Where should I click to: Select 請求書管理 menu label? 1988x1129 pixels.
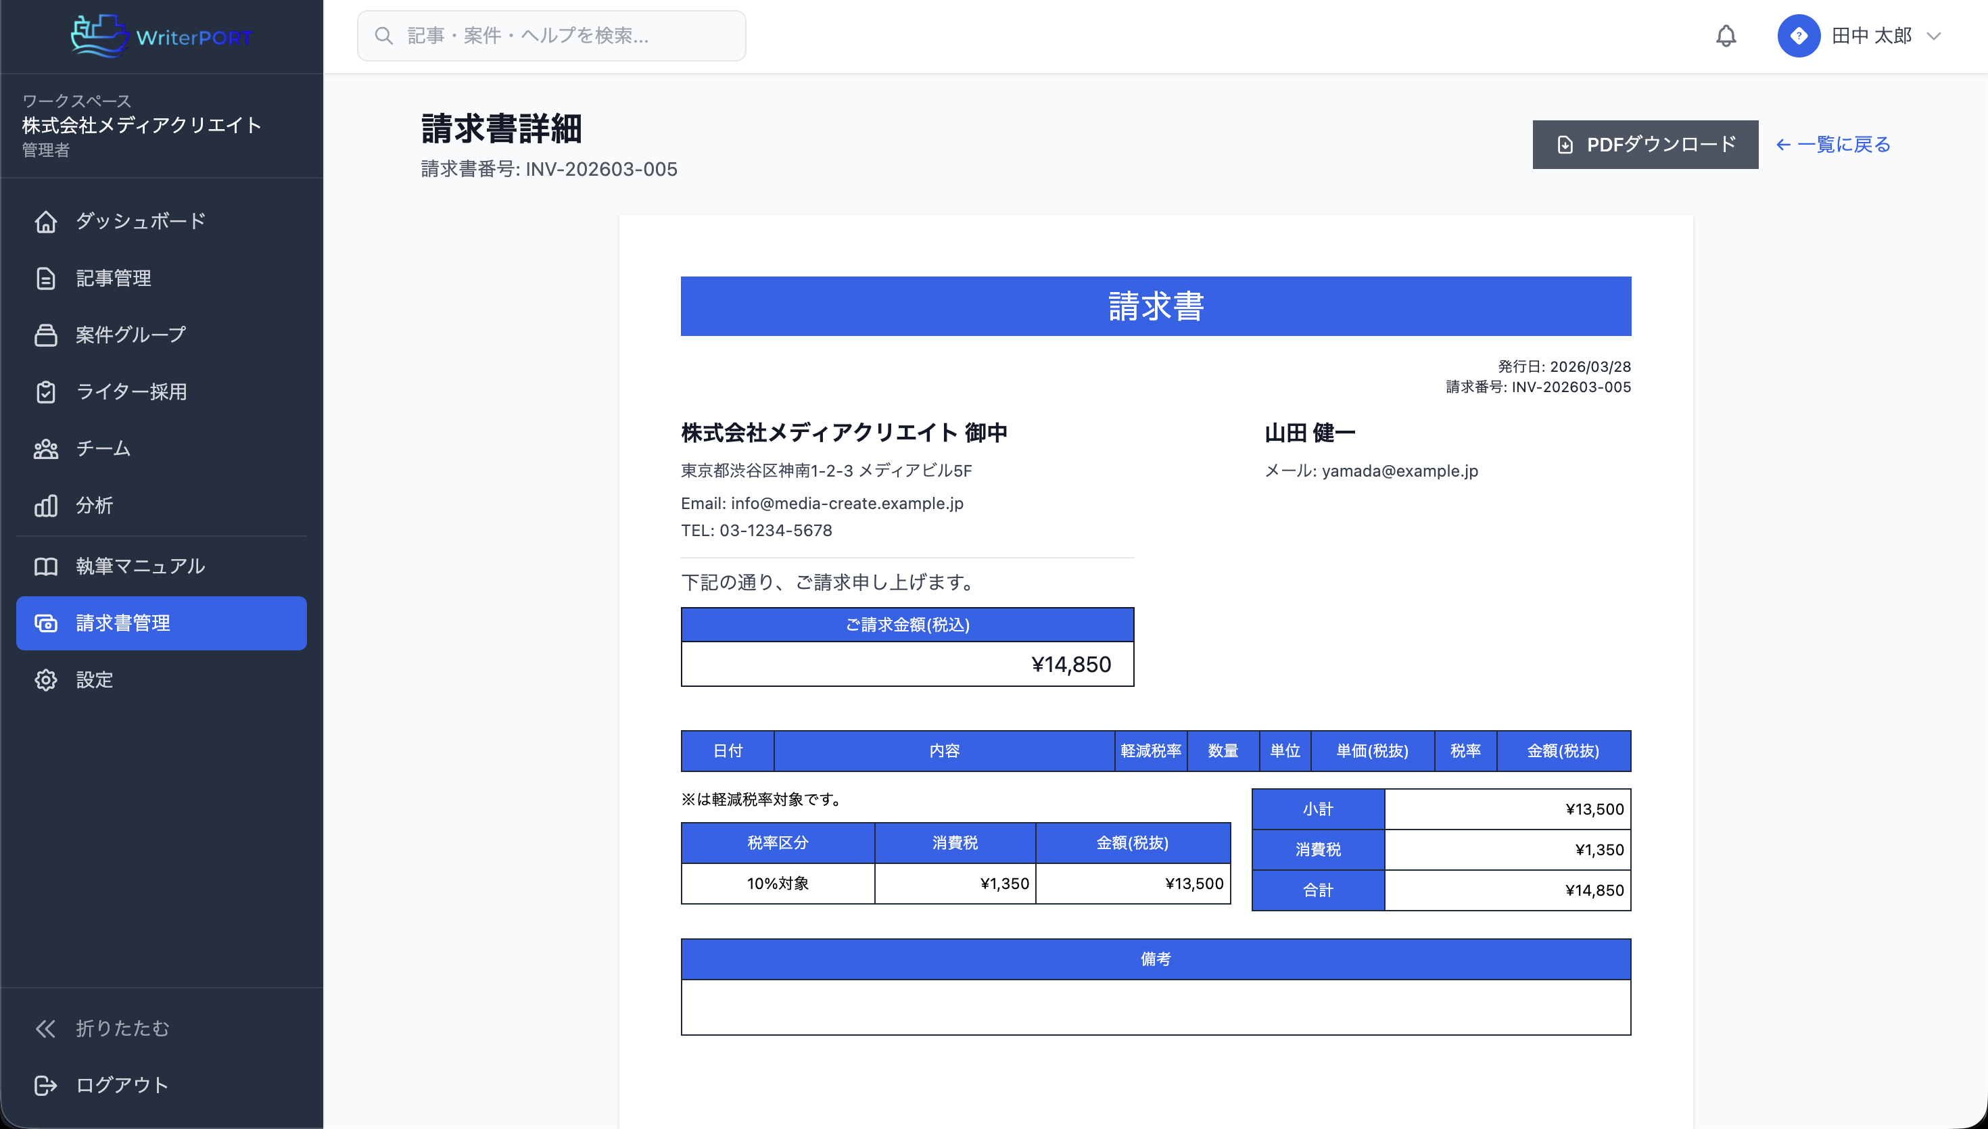click(x=122, y=623)
